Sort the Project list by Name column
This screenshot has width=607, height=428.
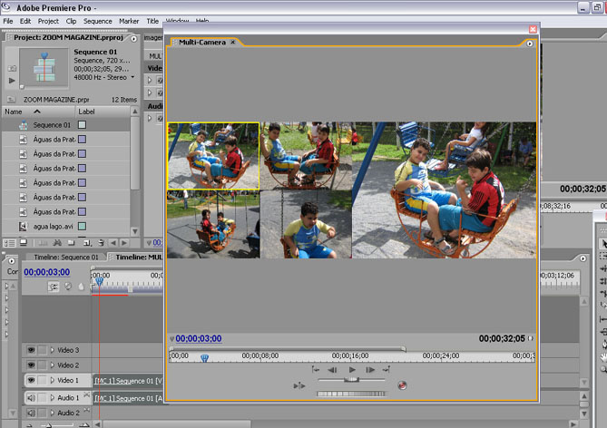13,112
